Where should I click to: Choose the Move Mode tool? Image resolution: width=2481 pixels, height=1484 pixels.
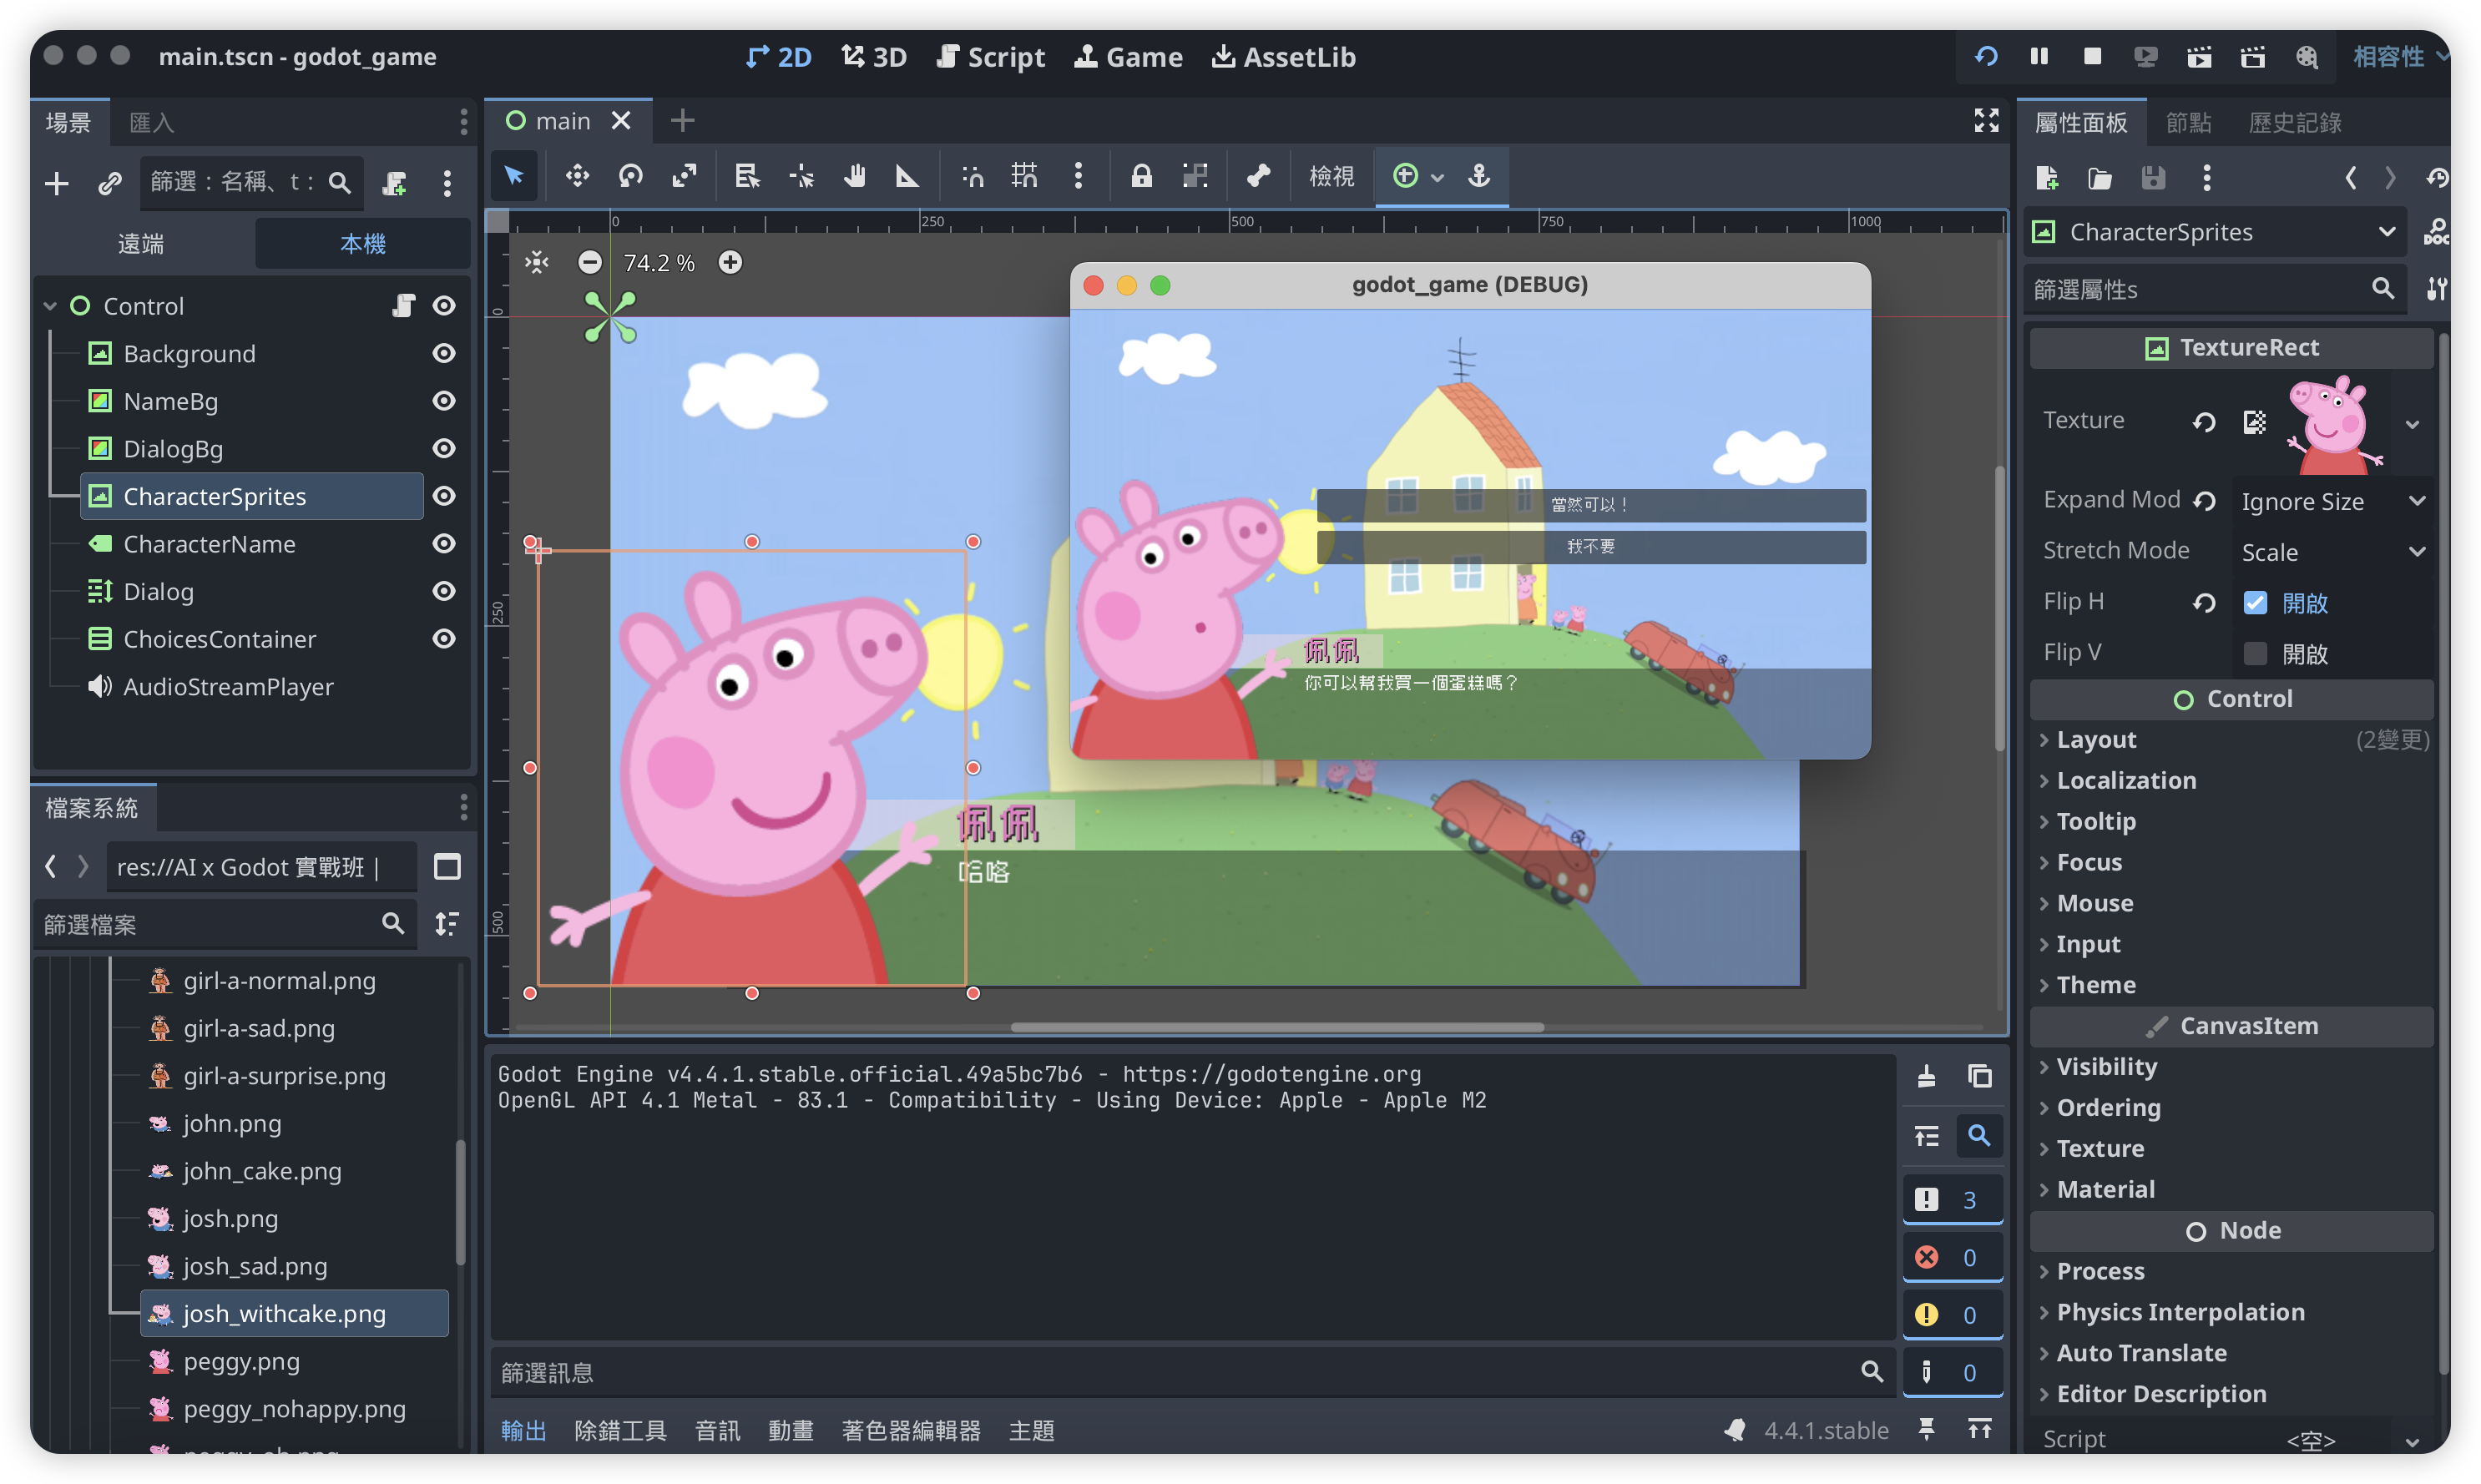577,176
